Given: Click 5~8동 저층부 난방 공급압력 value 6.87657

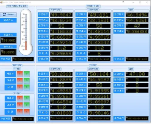Looking at the screenshot, I should point(61,96).
